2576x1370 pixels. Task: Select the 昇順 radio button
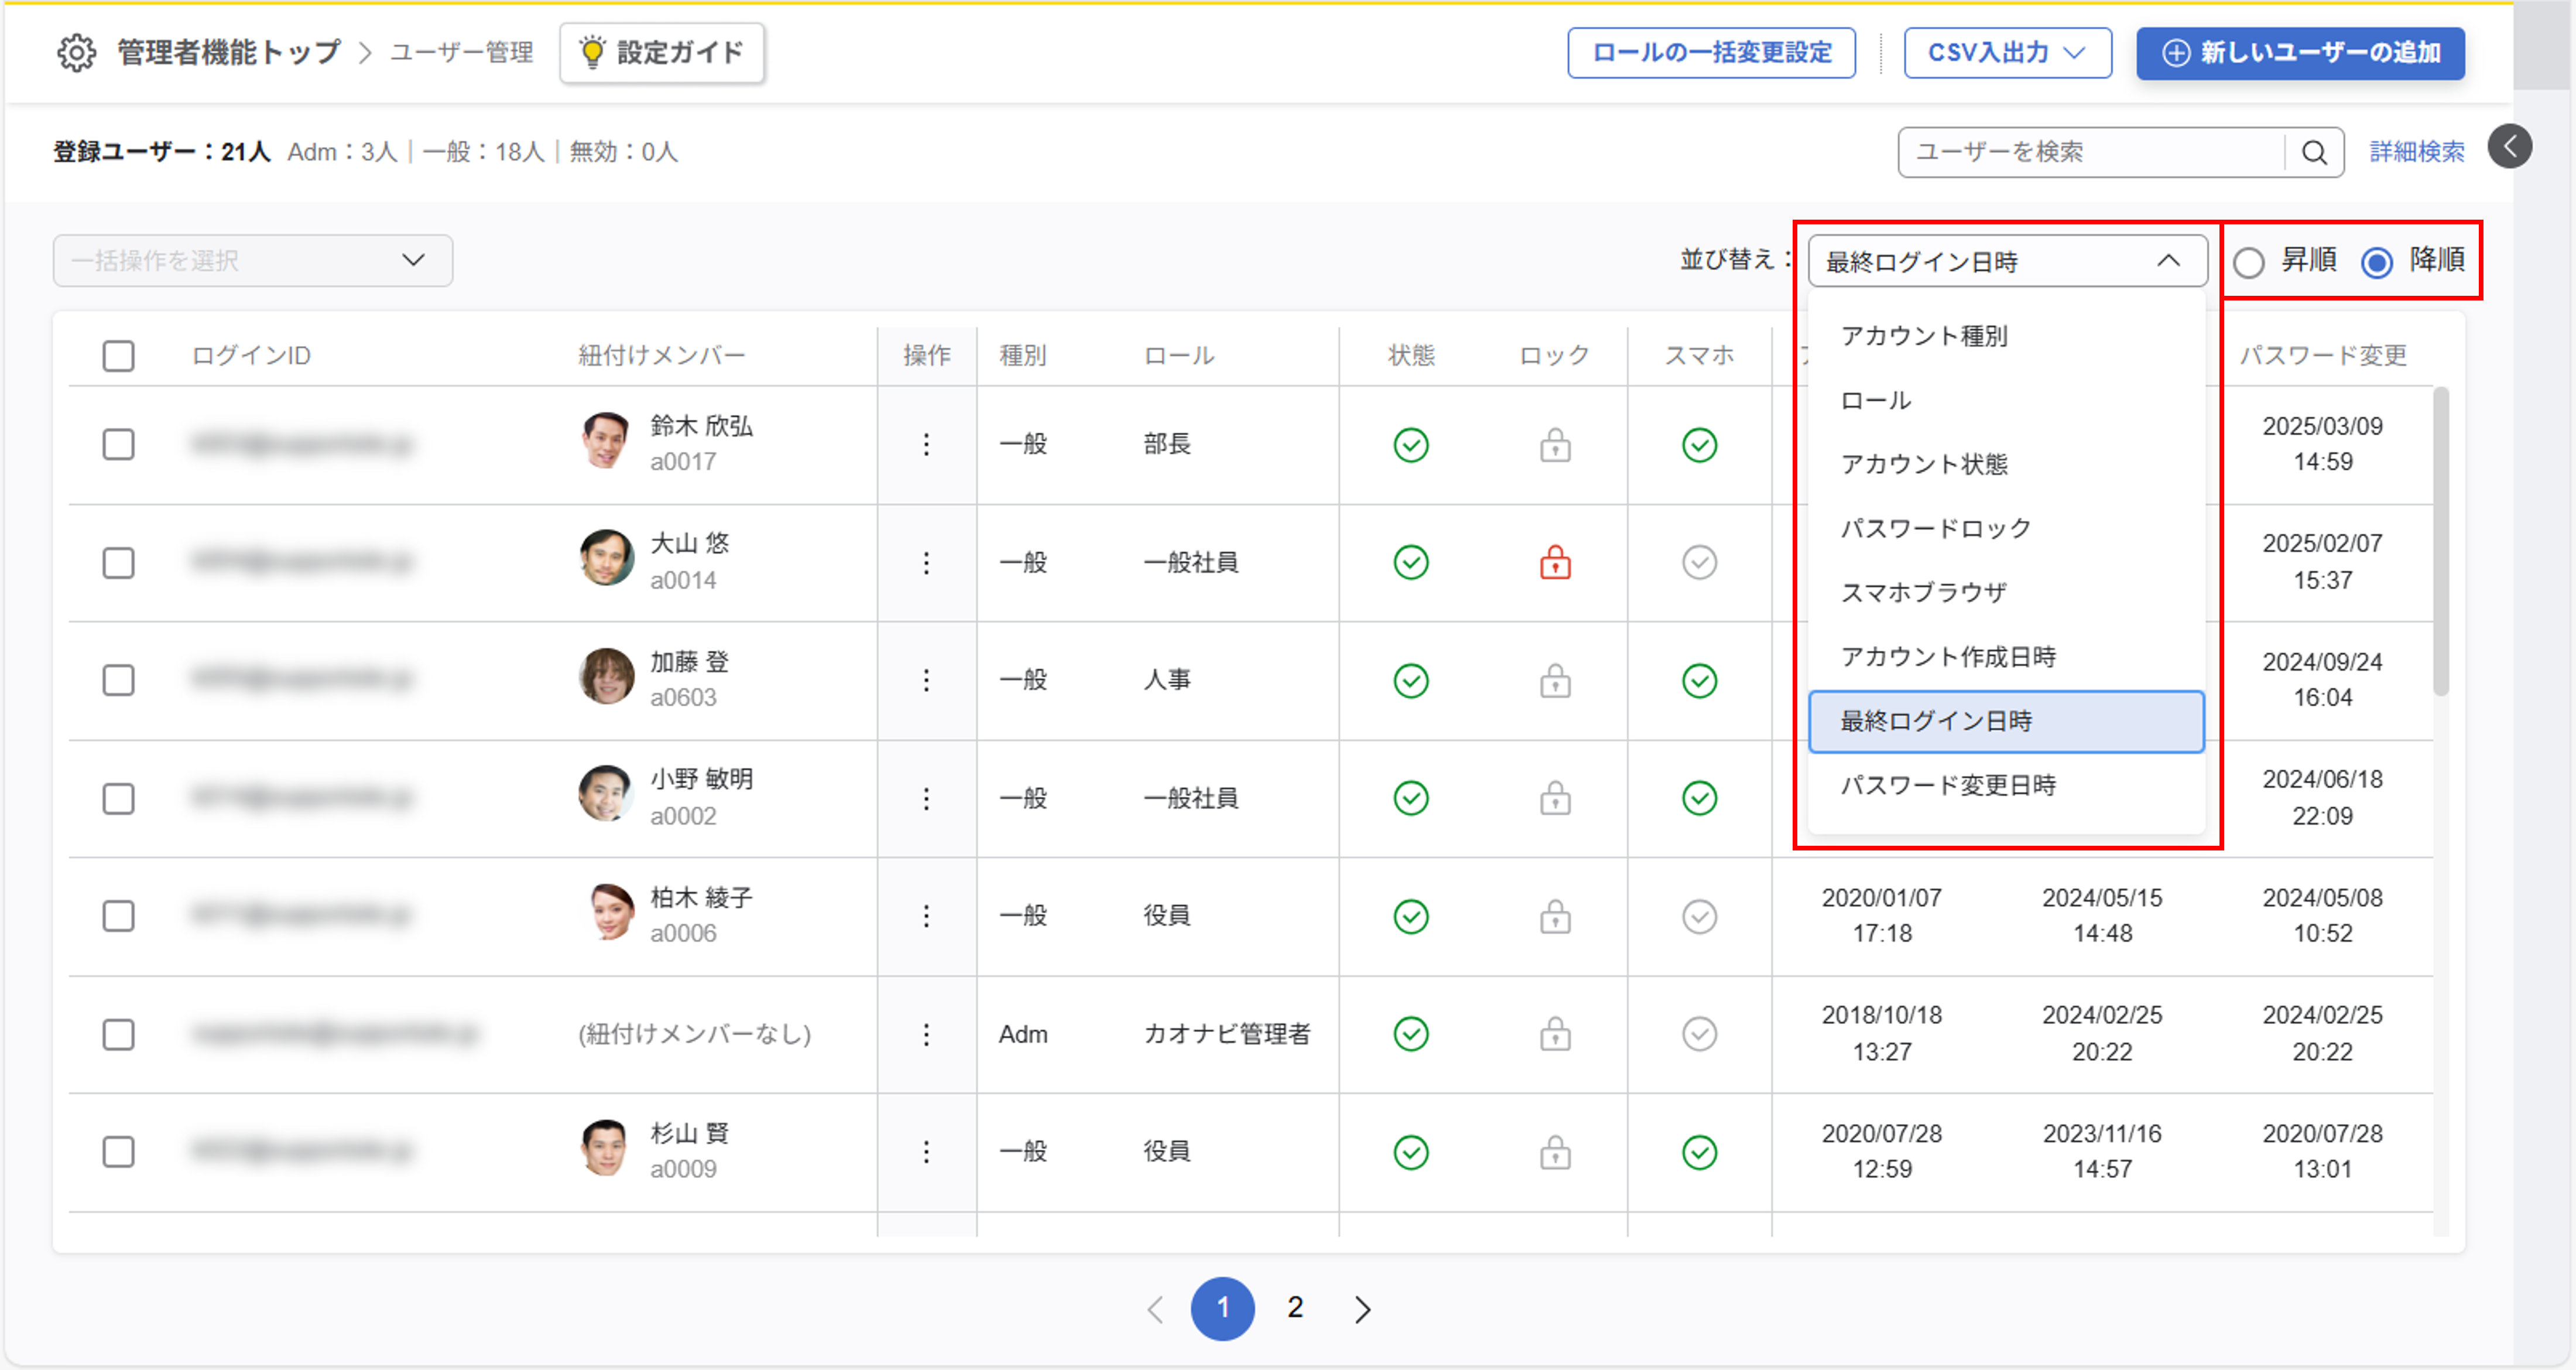point(2249,262)
